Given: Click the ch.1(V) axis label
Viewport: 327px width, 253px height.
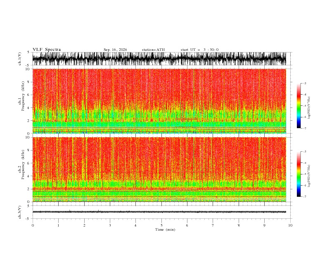Looking at the screenshot, I should 20,59.
